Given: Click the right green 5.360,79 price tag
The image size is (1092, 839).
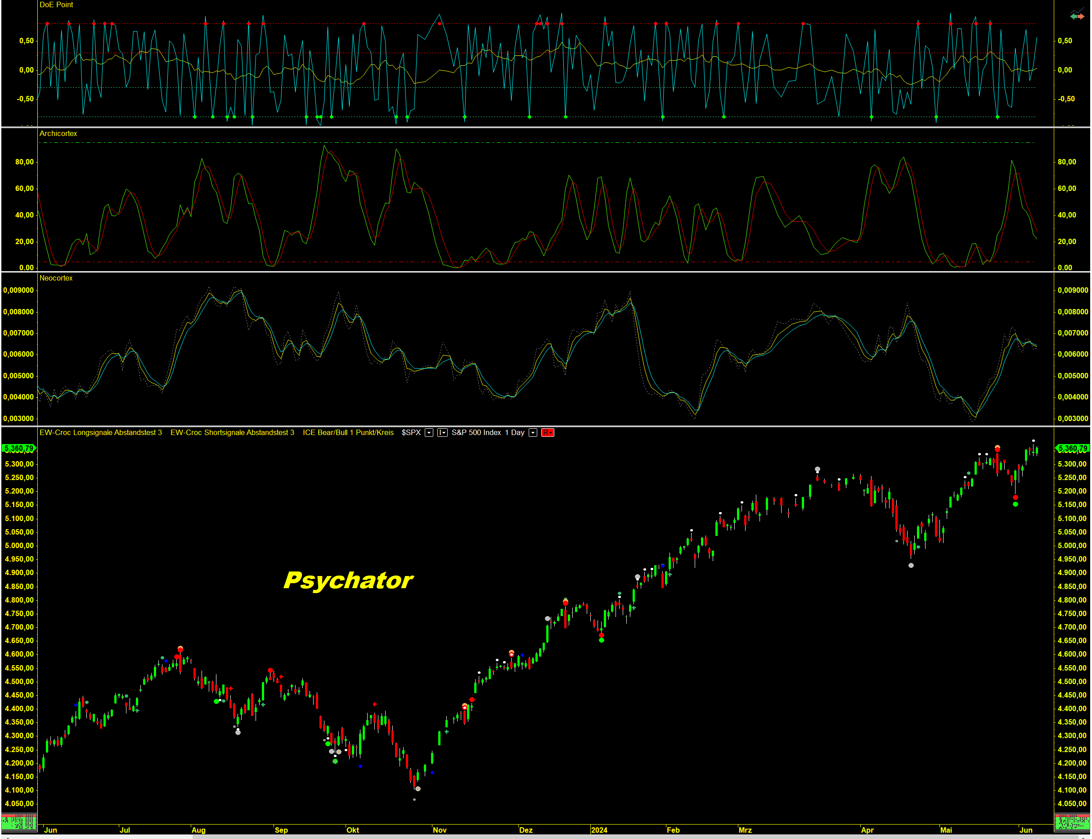Looking at the screenshot, I should [1072, 449].
